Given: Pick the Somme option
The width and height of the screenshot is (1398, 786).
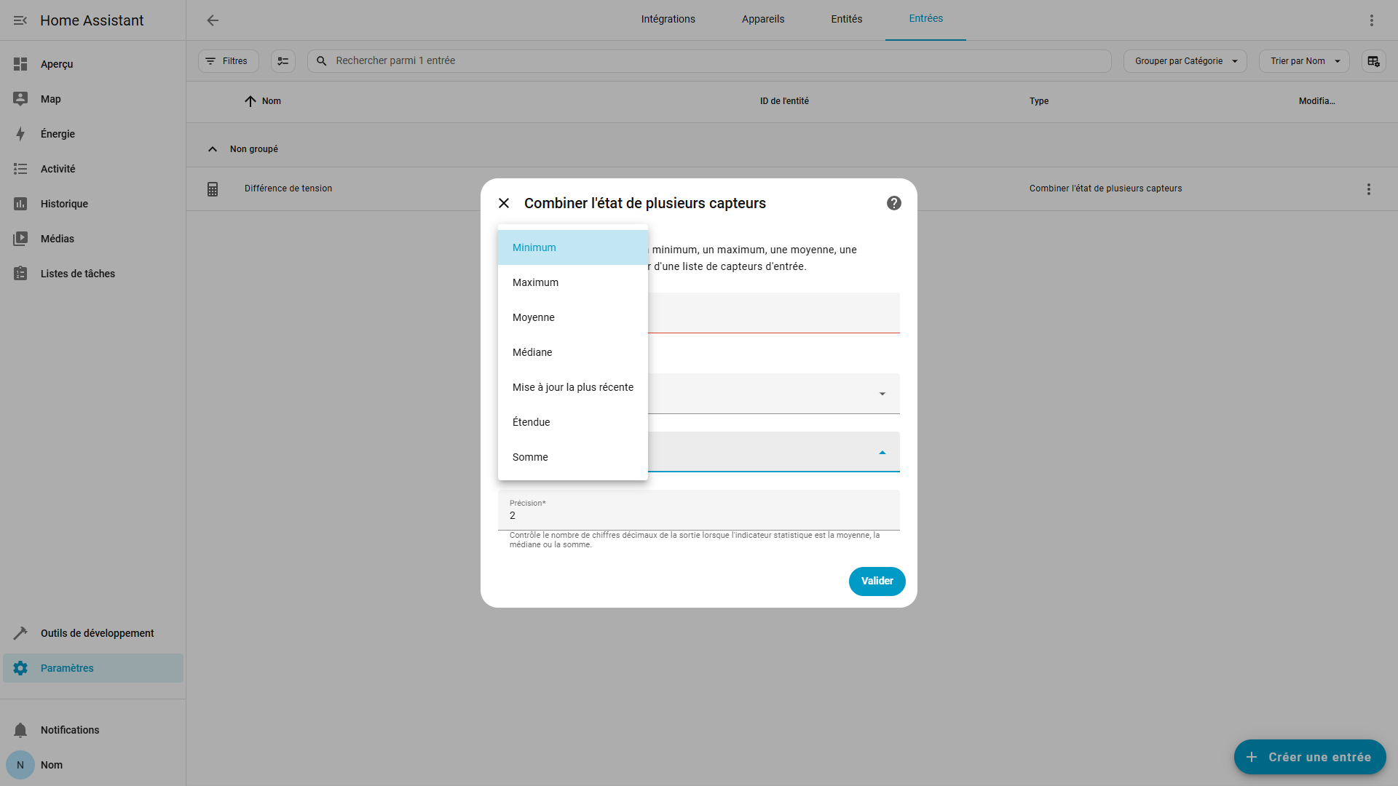Looking at the screenshot, I should pos(530,457).
